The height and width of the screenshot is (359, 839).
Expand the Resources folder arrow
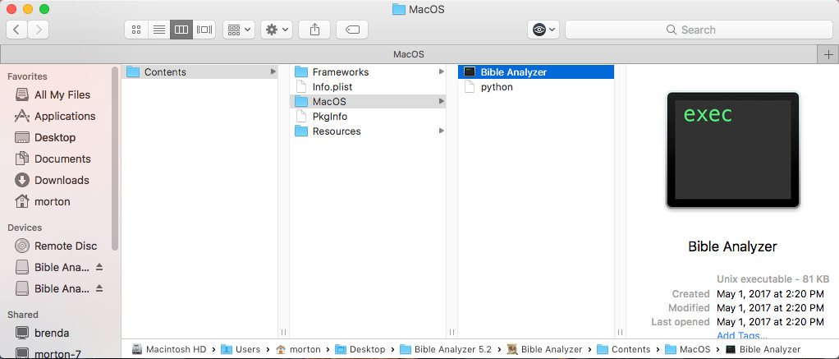(x=442, y=131)
